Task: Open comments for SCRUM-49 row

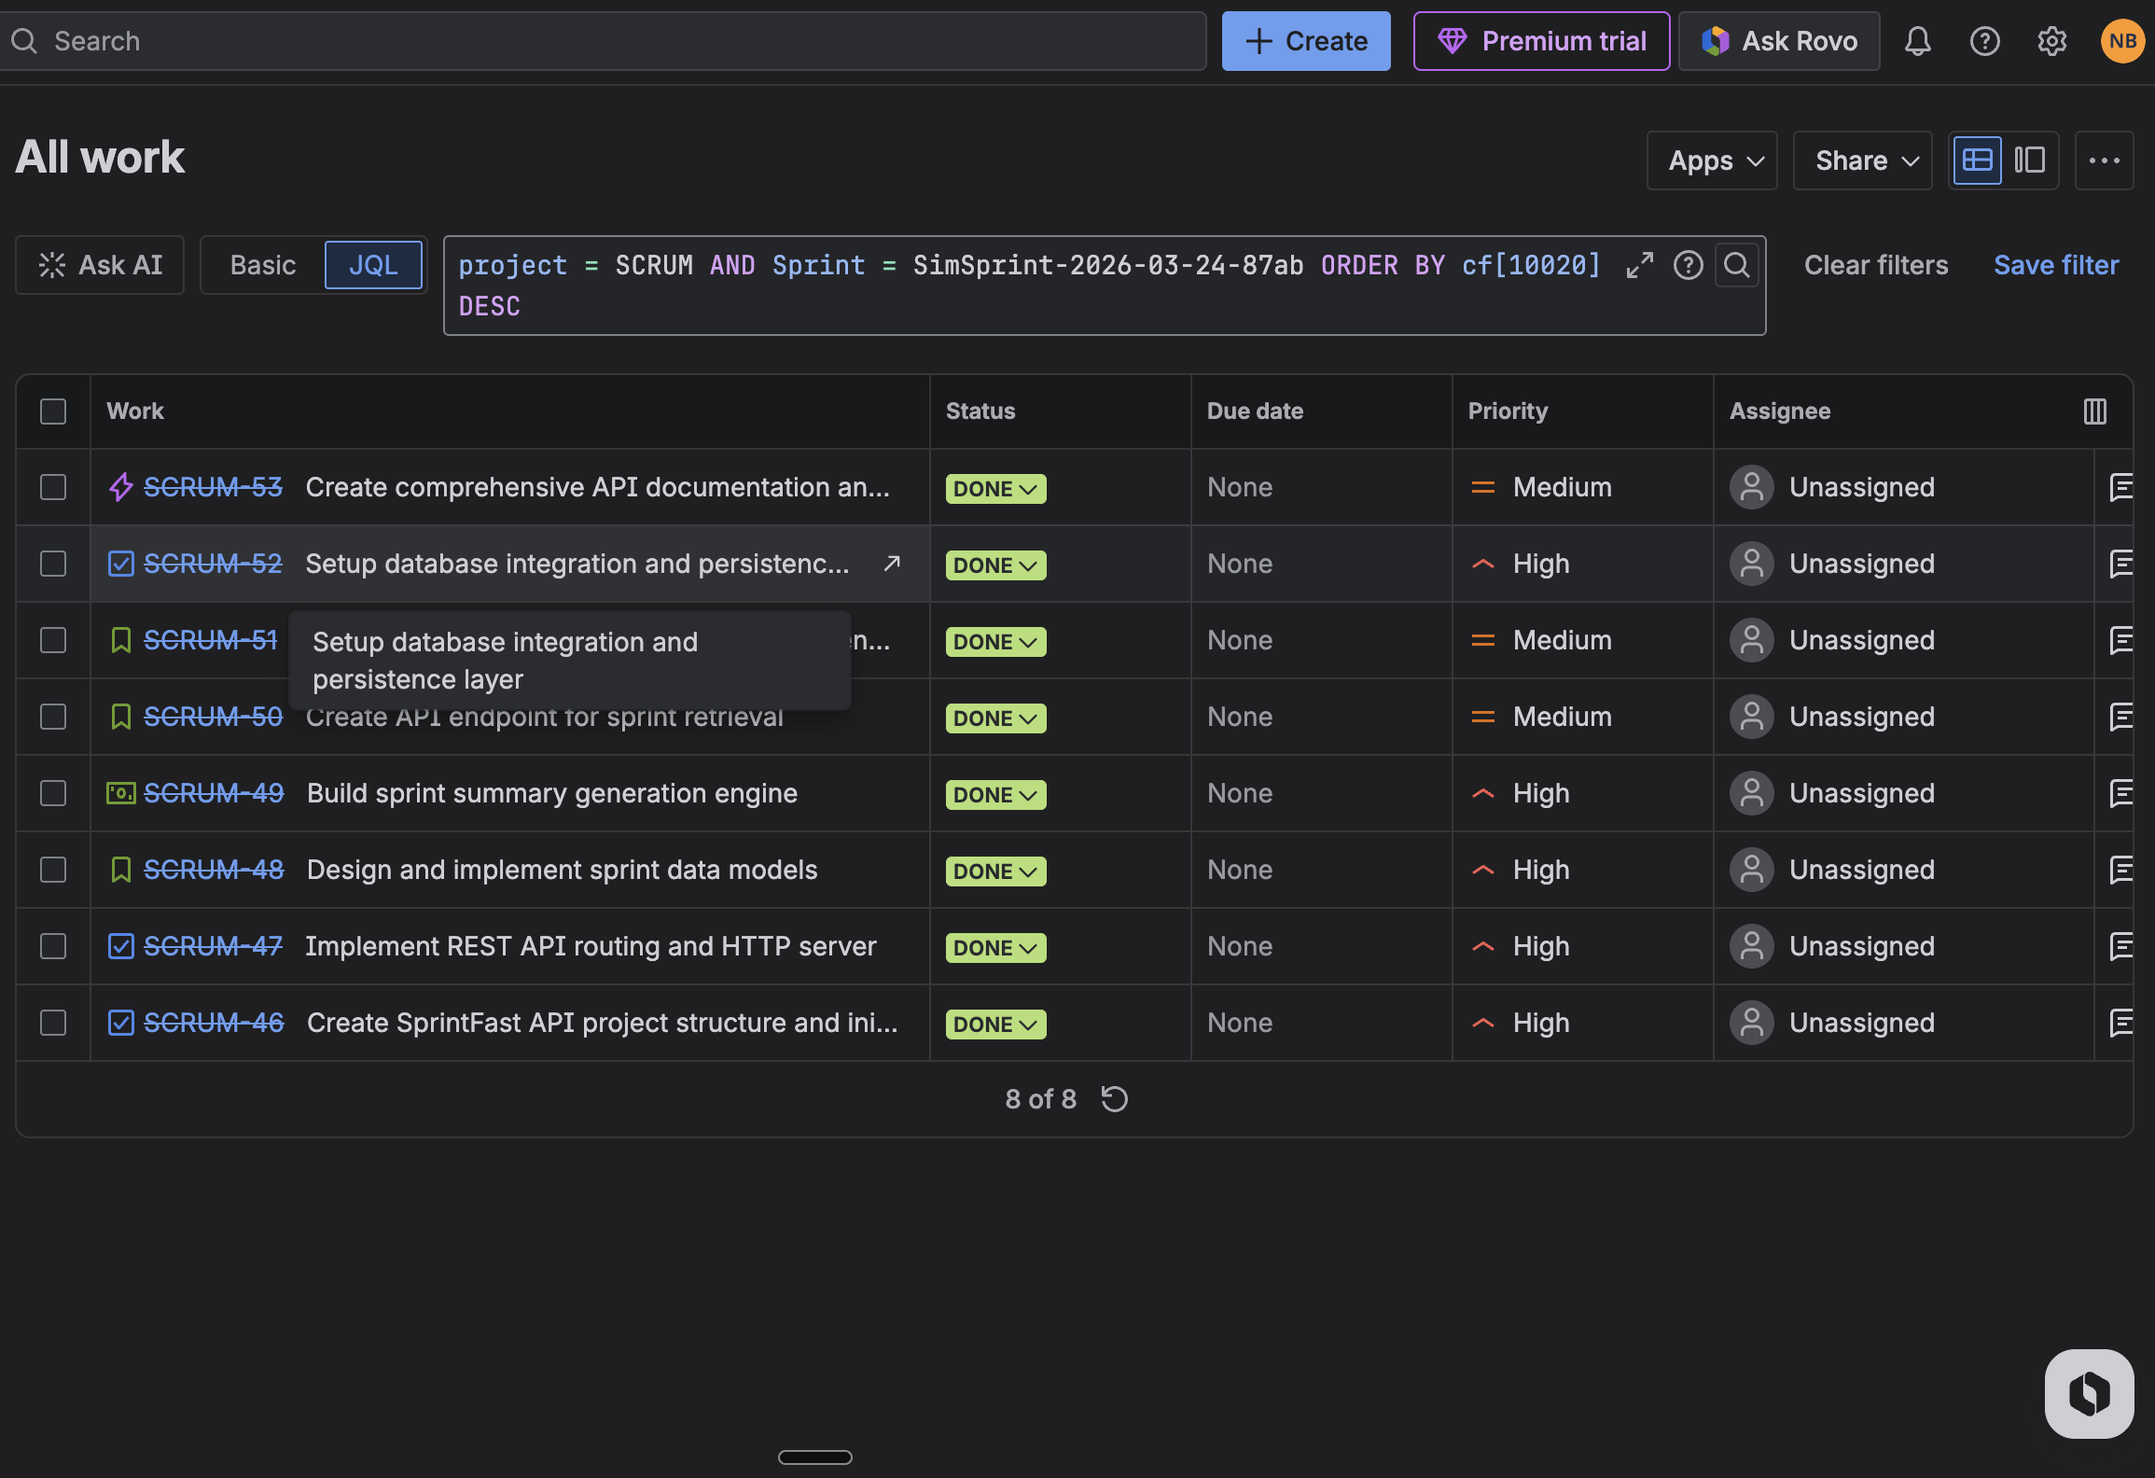Action: point(2120,793)
